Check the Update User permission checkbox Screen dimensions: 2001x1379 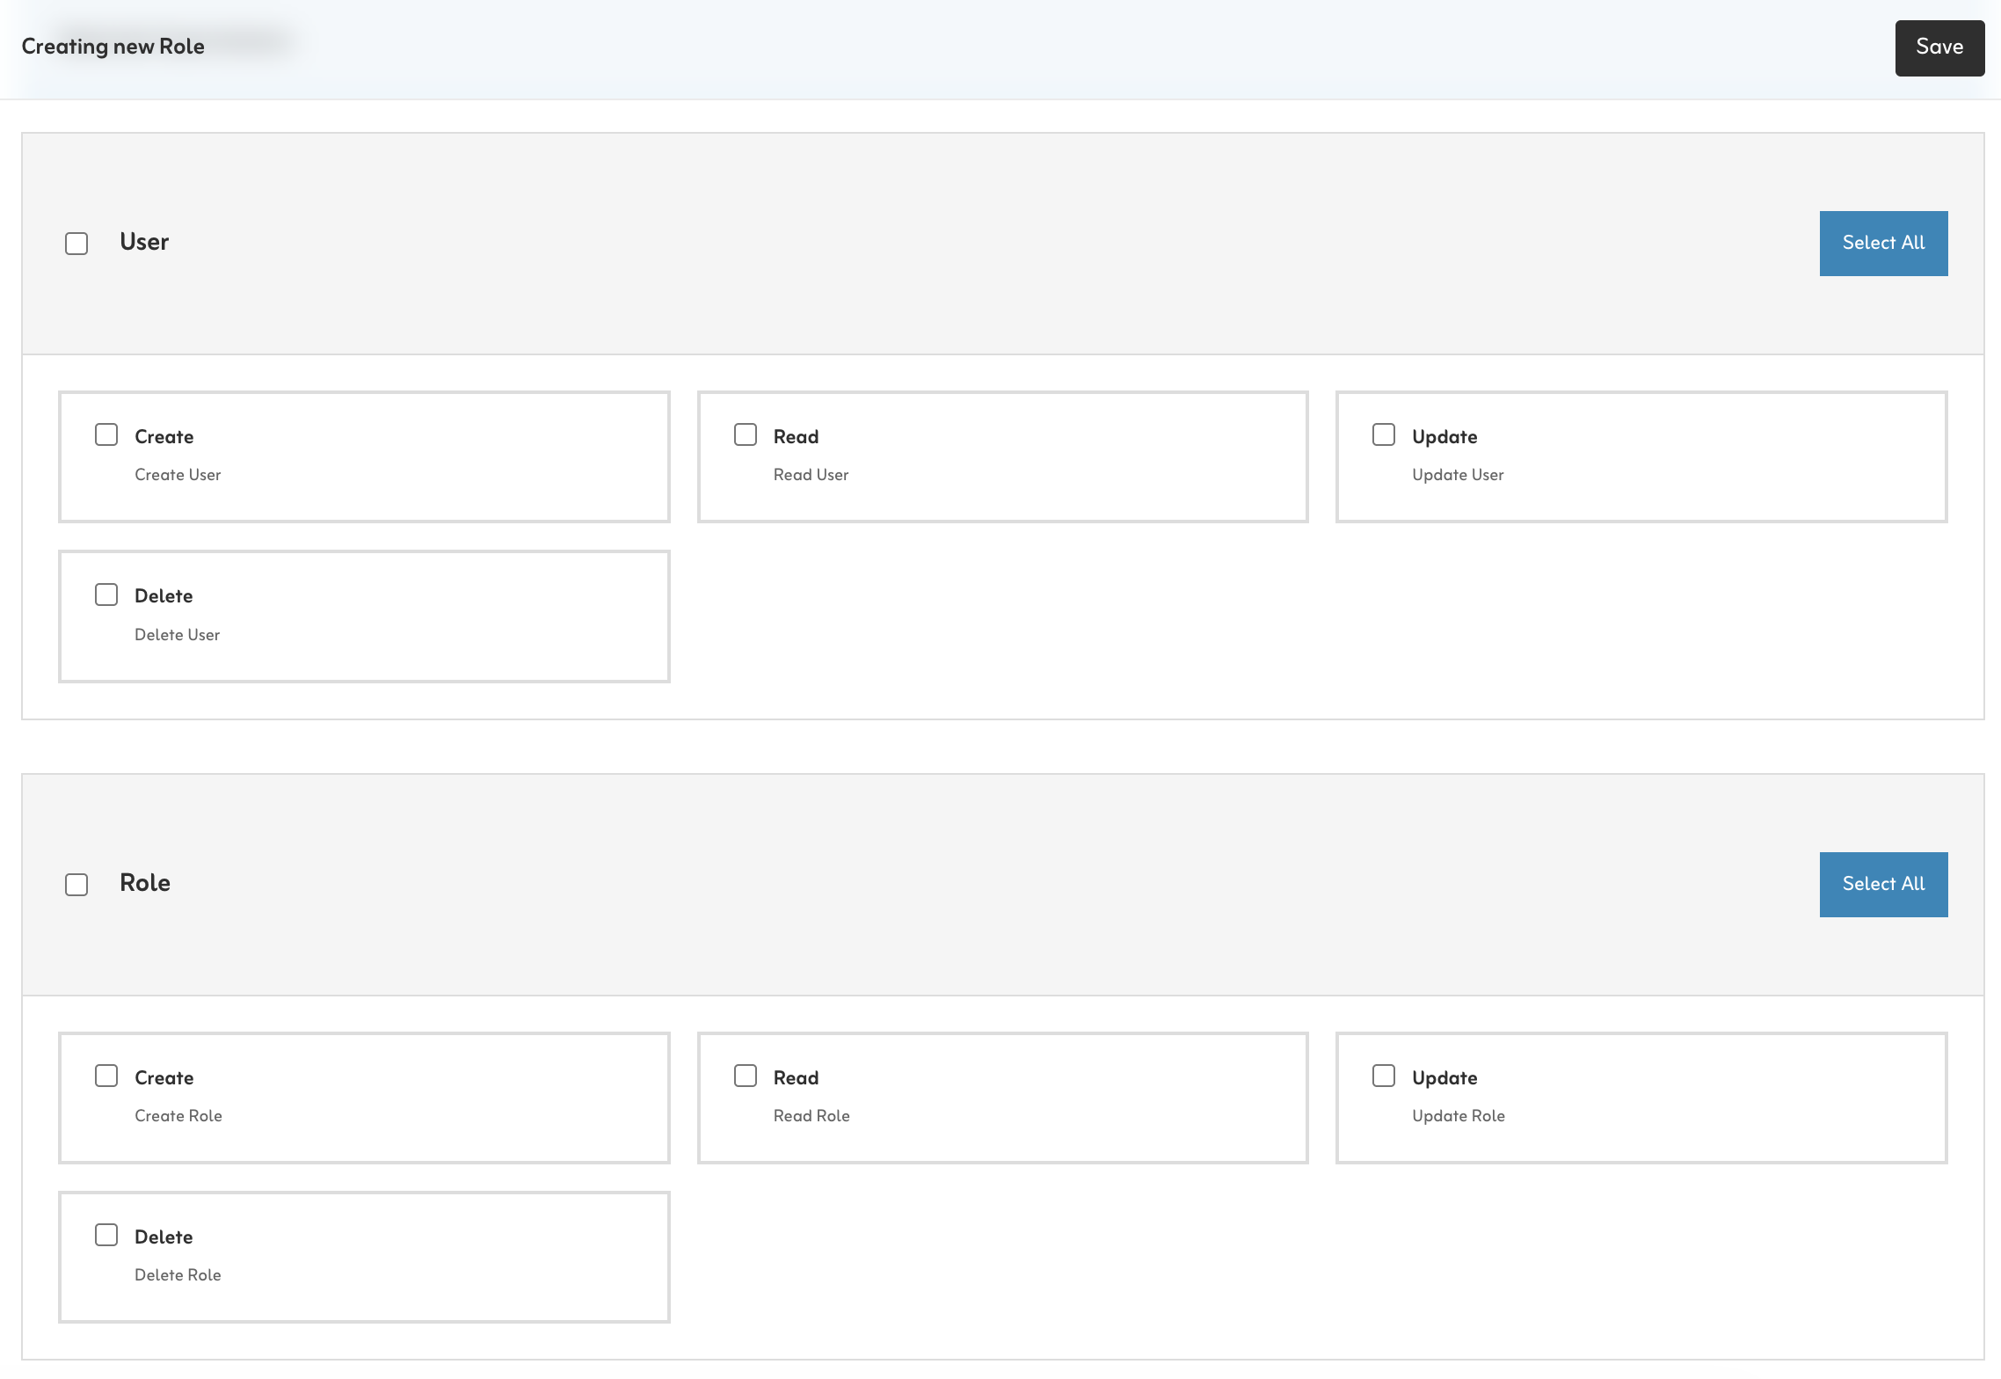[1384, 434]
